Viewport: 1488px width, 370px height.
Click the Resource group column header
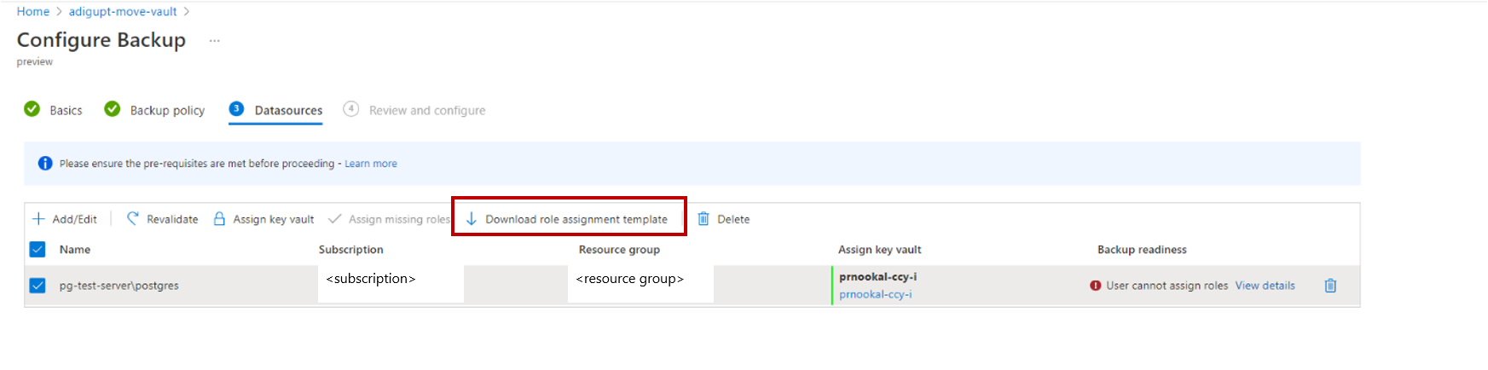coord(619,250)
